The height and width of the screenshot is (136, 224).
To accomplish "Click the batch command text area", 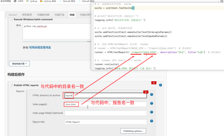I will [x=57, y=31].
